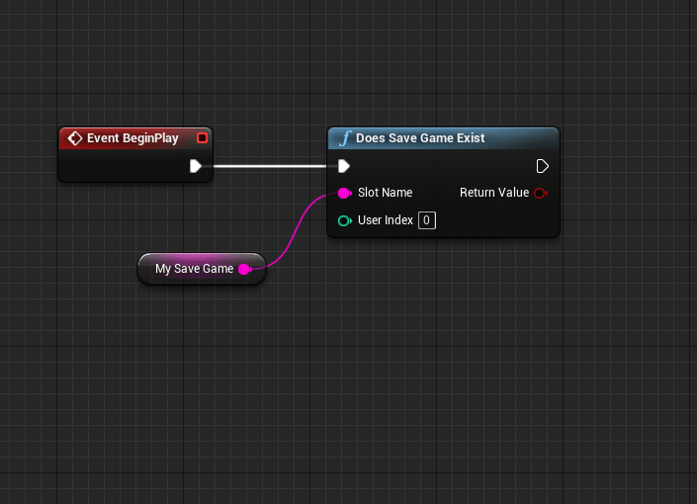Click the red Return Value output pin
697x504 pixels.
point(540,193)
